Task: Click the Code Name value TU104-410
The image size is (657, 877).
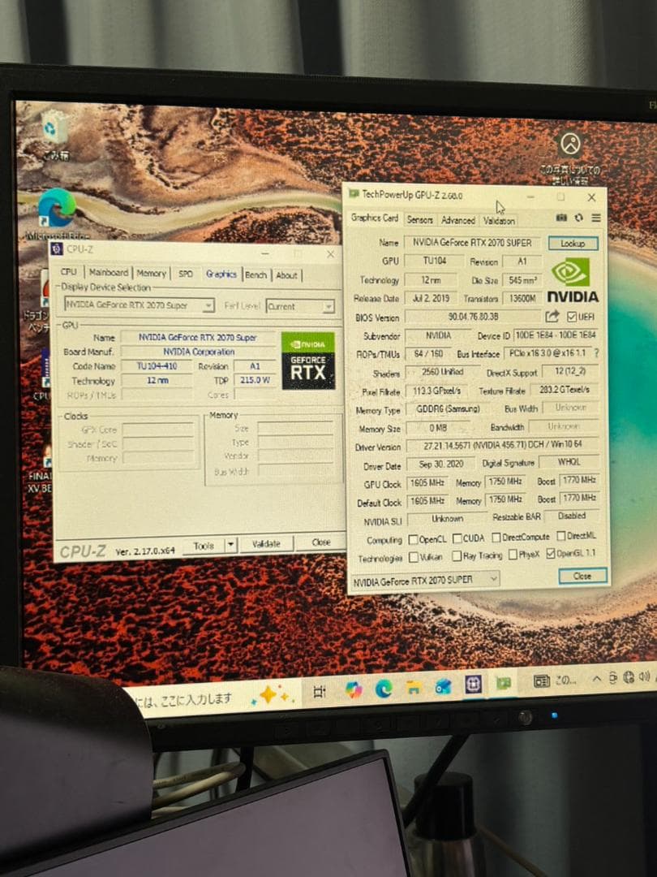Action: coord(157,365)
